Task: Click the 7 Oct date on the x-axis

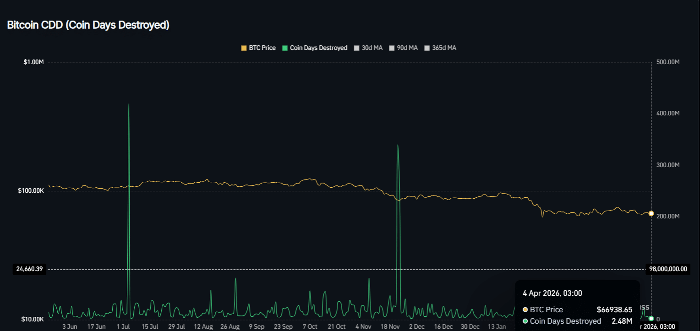Action: 310,326
